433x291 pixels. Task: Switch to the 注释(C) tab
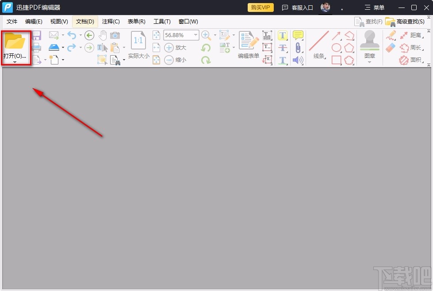[x=111, y=21]
